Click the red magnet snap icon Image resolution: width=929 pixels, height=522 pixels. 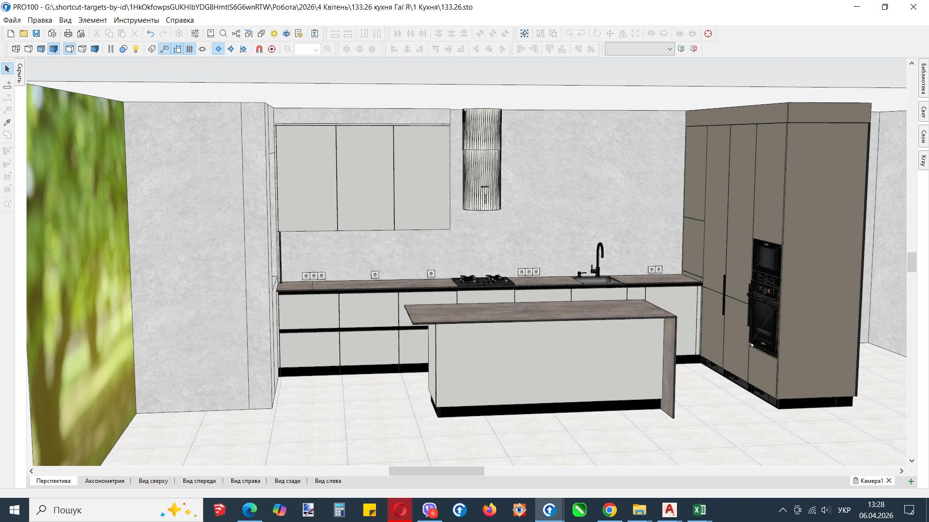coord(259,49)
